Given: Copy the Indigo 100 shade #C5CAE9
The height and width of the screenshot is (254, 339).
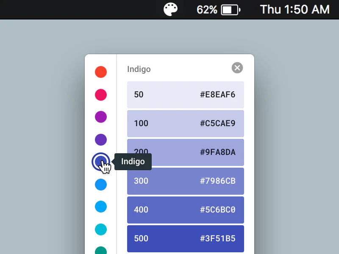Looking at the screenshot, I should click(186, 123).
